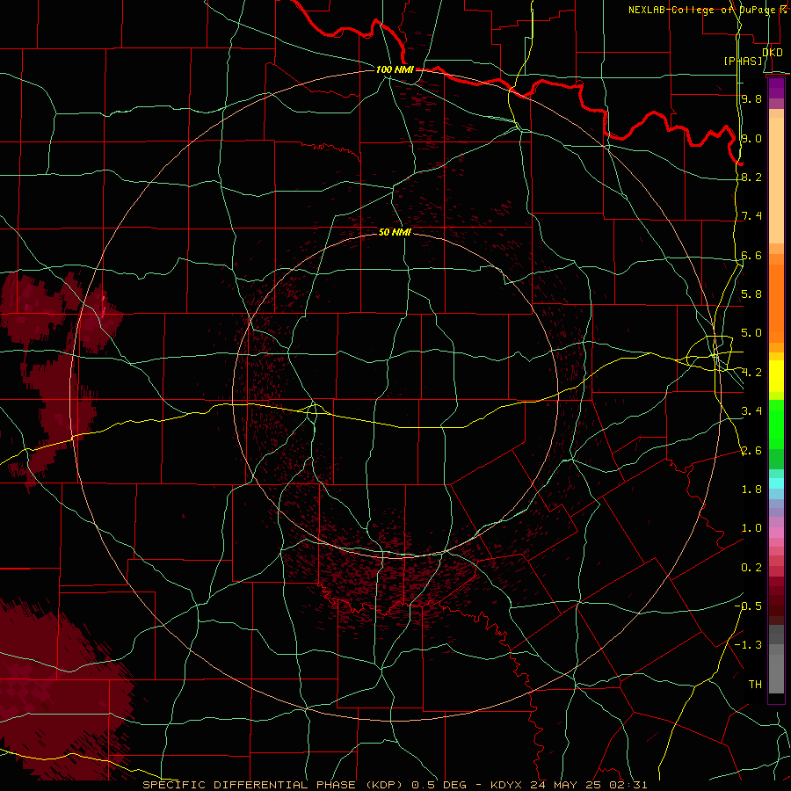This screenshot has width=791, height=791.
Task: Select the bright green segment of the color bar
Action: pyautogui.click(x=776, y=425)
